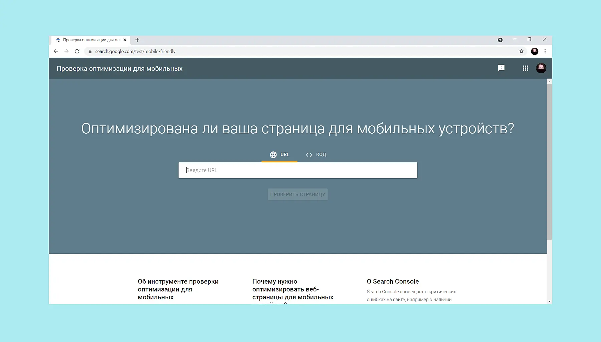This screenshot has height=342, width=601.
Task: Expand the tab search dropdown arrow
Action: (x=500, y=40)
